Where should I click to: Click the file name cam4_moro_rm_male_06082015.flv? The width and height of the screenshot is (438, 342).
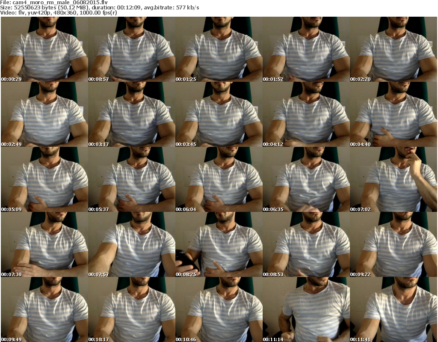[x=60, y=3]
